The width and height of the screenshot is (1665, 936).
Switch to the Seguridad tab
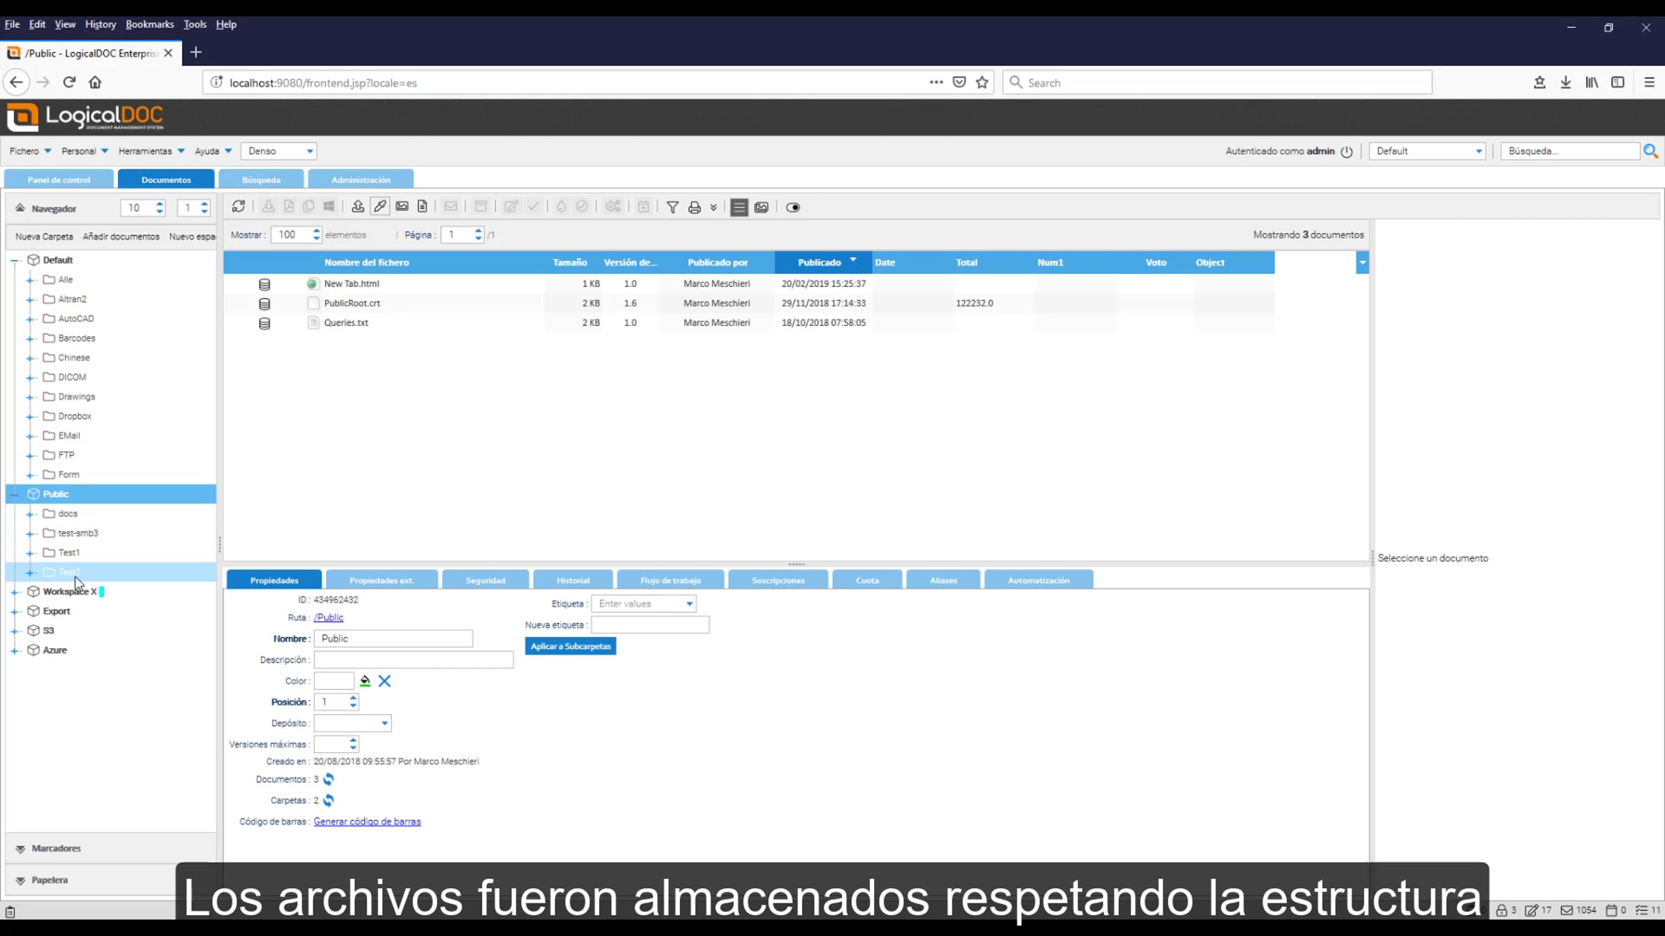coord(485,580)
